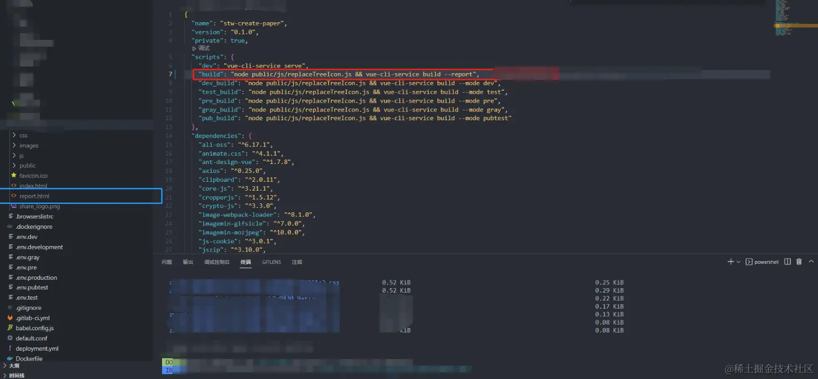
Task: Click the "pub_build" script line
Action: [x=356, y=118]
